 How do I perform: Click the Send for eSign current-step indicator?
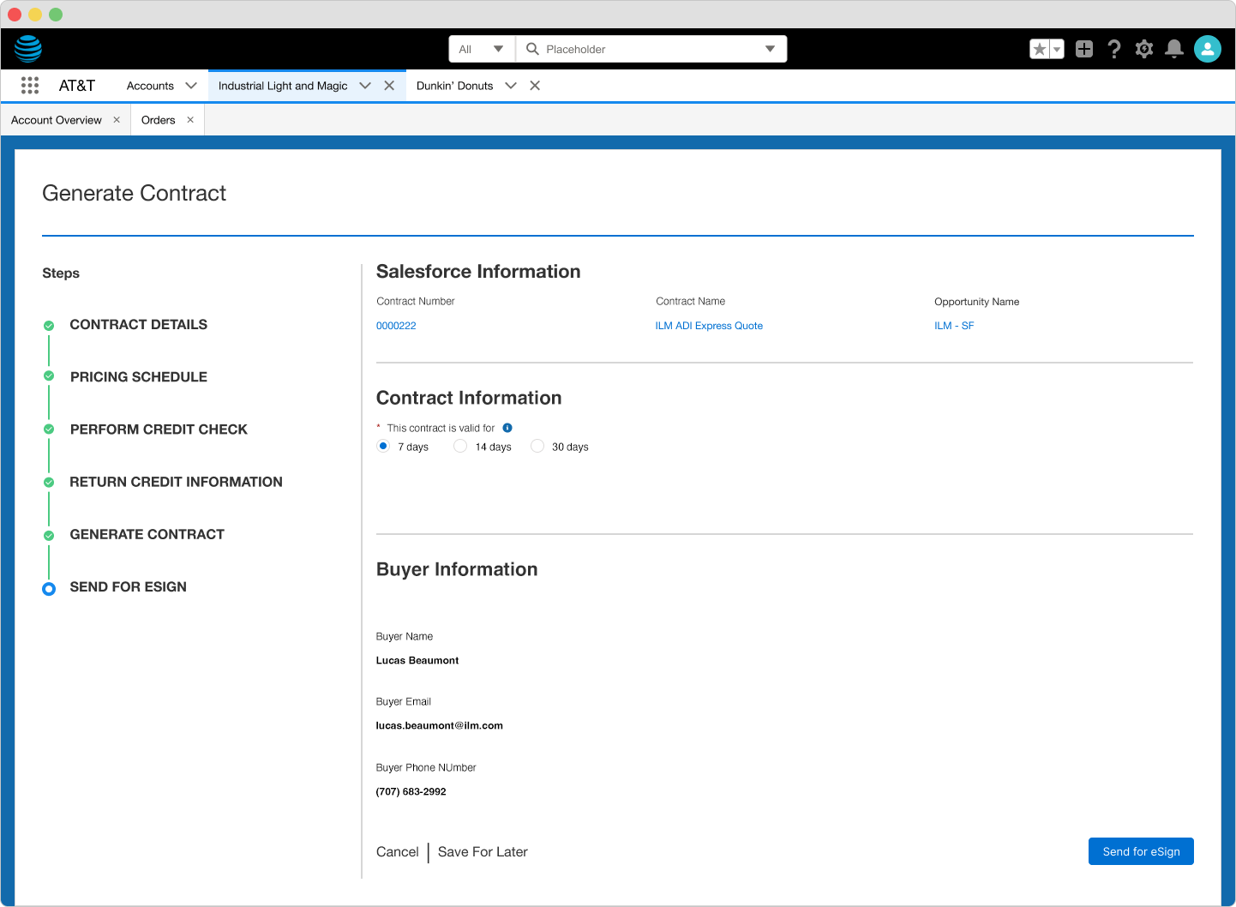(49, 589)
